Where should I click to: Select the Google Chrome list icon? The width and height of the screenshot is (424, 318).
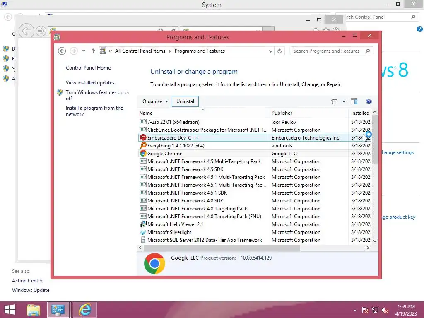pos(143,153)
